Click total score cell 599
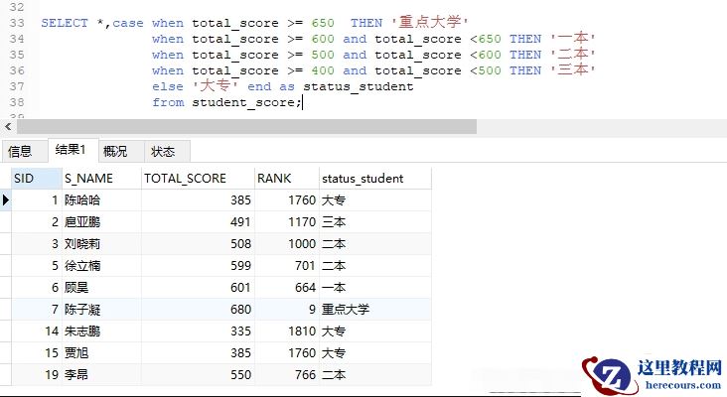This screenshot has height=397, width=727. [198, 265]
